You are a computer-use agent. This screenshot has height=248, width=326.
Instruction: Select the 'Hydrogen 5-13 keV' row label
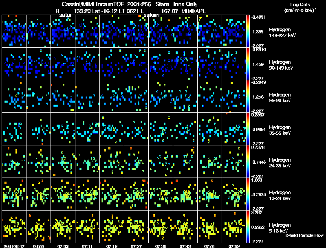[280, 228]
